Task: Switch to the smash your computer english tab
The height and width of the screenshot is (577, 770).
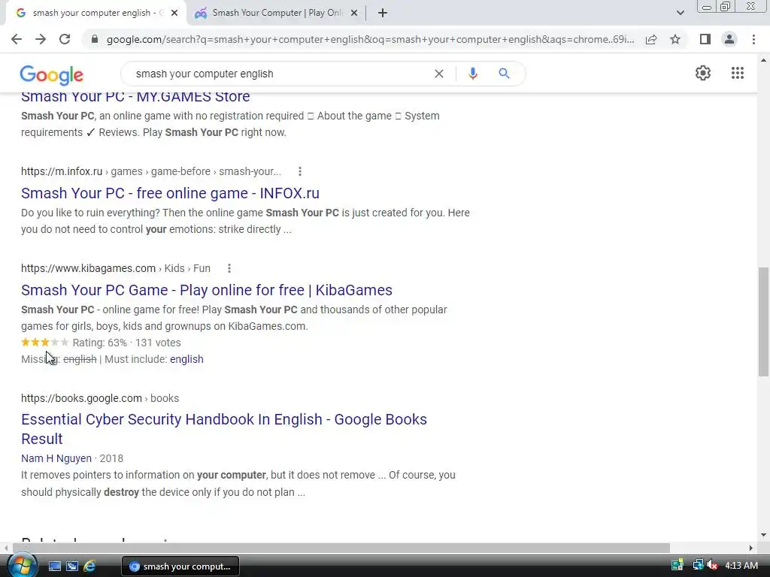Action: [x=96, y=14]
